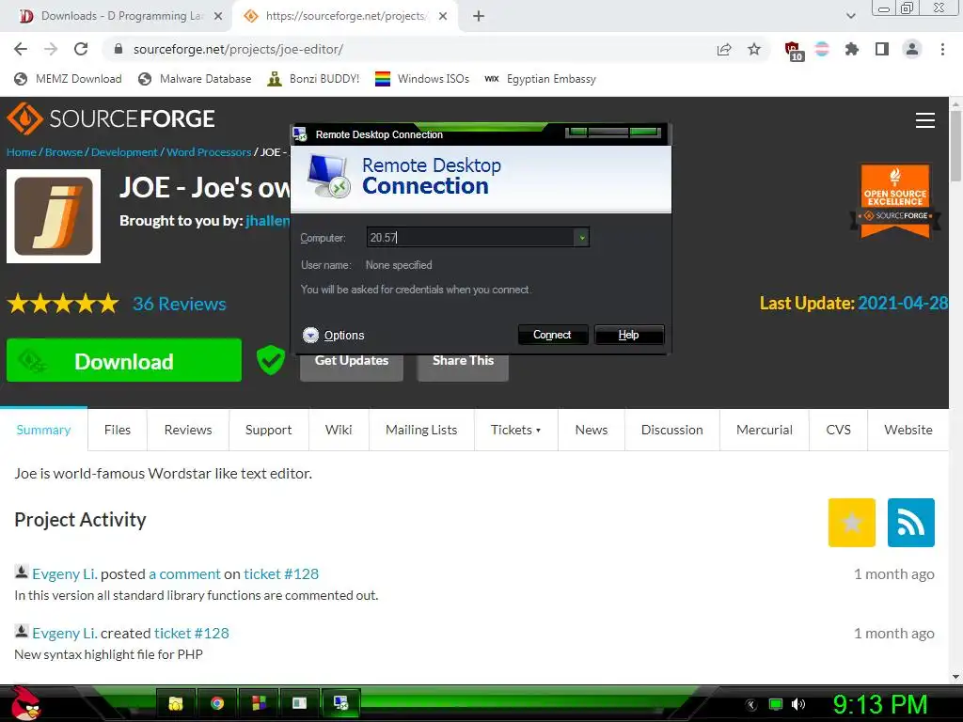Open the Egyptian Embassy bookmark
This screenshot has height=722, width=963.
pyautogui.click(x=540, y=79)
